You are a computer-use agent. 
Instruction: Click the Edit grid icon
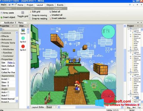coord(31,12)
